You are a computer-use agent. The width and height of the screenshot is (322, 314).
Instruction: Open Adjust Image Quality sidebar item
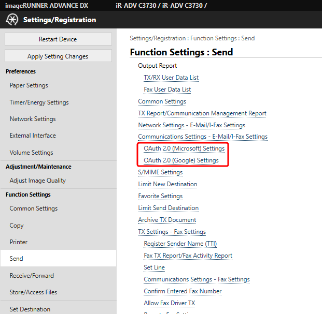click(38, 181)
